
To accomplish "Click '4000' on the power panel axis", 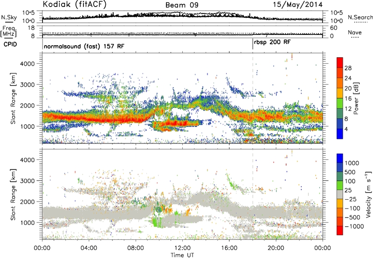I will point(27,64).
